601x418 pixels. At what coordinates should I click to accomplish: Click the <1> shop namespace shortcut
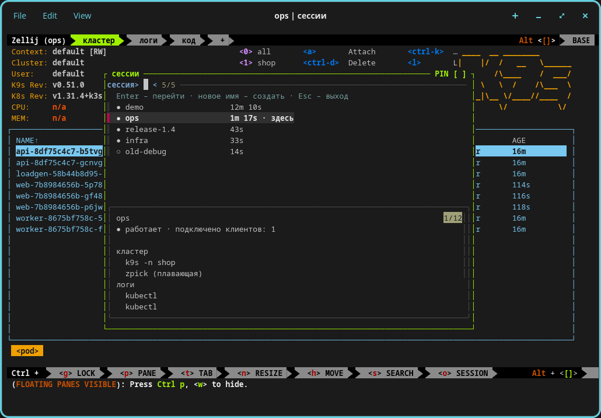[x=257, y=63]
